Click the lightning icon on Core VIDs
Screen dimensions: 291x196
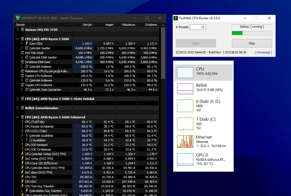pyautogui.click(x=27, y=43)
